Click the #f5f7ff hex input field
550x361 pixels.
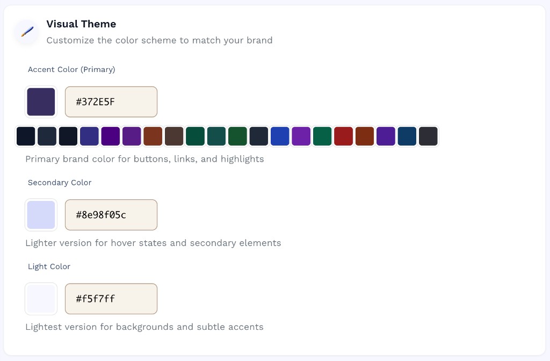coord(111,299)
